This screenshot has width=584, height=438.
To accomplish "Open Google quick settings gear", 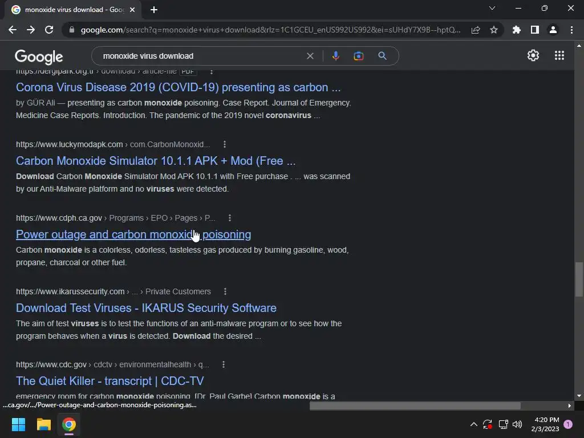I will (x=533, y=55).
